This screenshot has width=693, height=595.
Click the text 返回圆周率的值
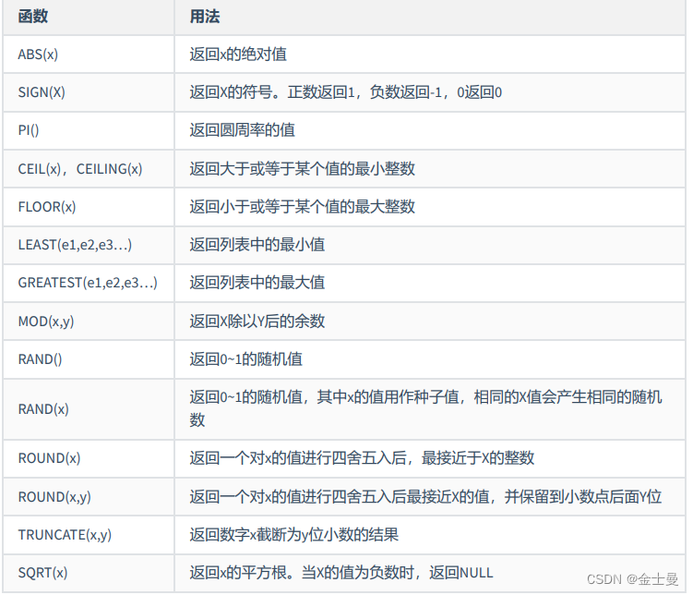pos(242,130)
